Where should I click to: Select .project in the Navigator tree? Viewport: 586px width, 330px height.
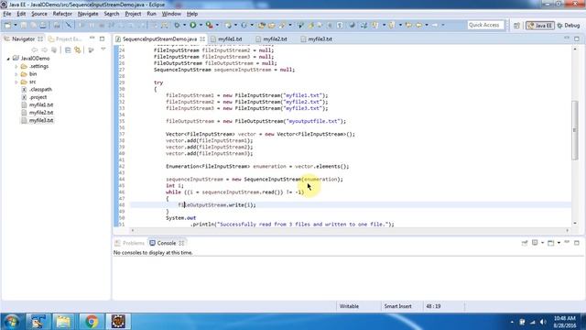[x=34, y=97]
